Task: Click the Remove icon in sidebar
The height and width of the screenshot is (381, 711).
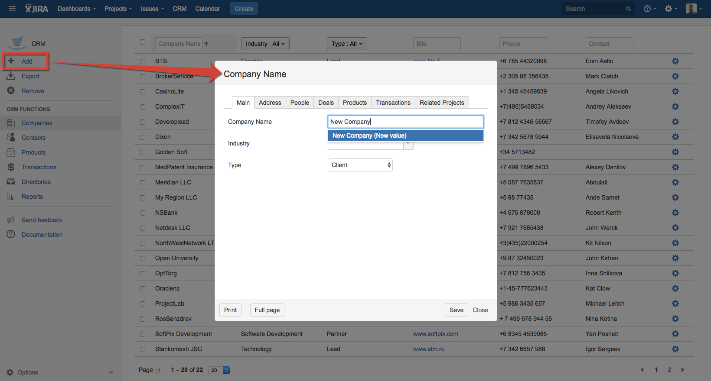Action: point(11,90)
